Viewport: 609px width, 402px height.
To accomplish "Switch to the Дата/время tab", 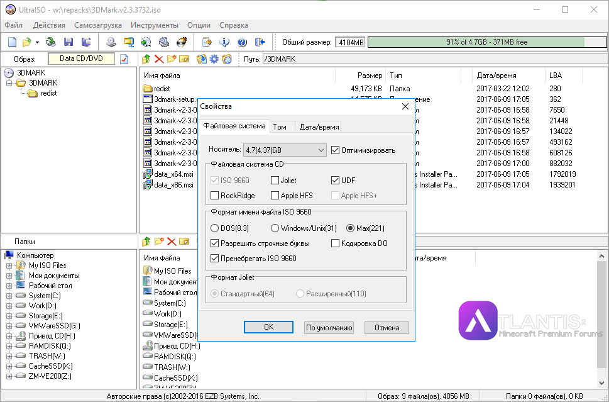I will (x=319, y=127).
